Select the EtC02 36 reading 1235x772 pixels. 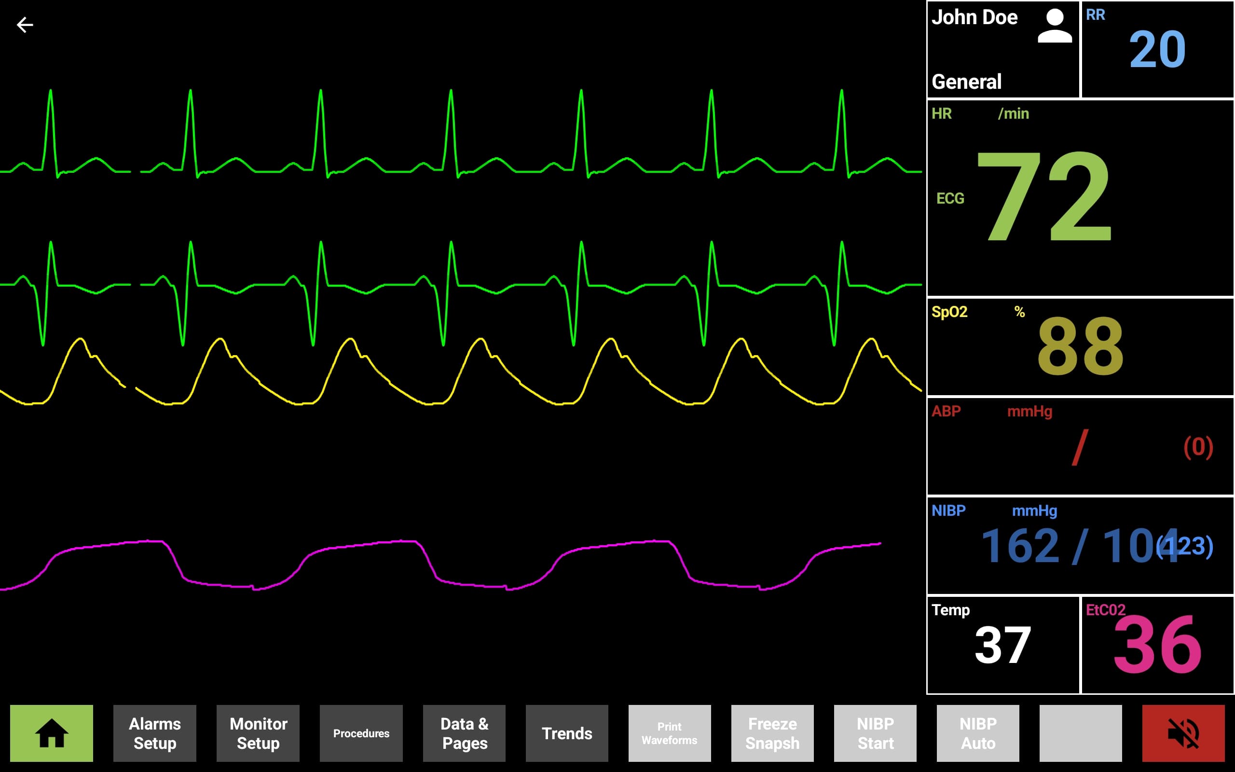(x=1158, y=646)
